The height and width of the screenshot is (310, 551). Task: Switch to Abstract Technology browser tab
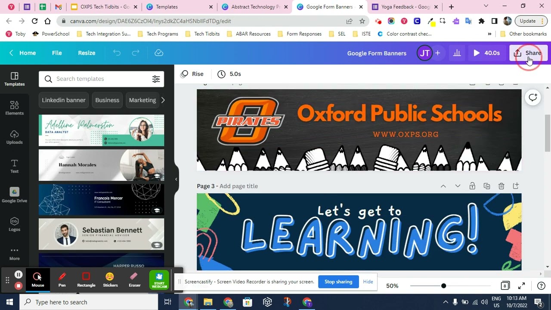(255, 7)
